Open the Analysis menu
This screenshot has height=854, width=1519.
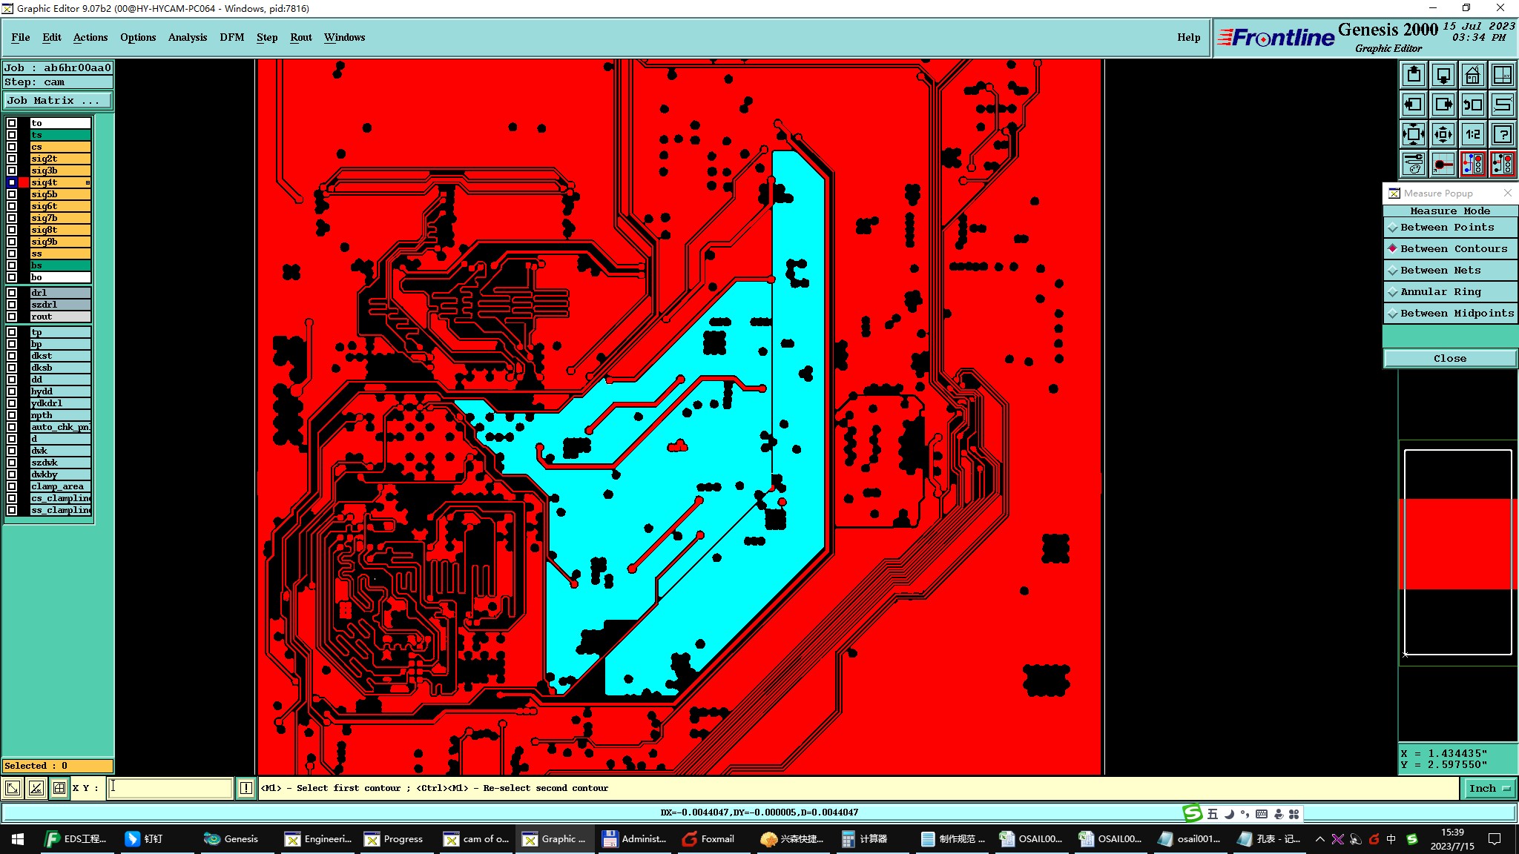187,37
